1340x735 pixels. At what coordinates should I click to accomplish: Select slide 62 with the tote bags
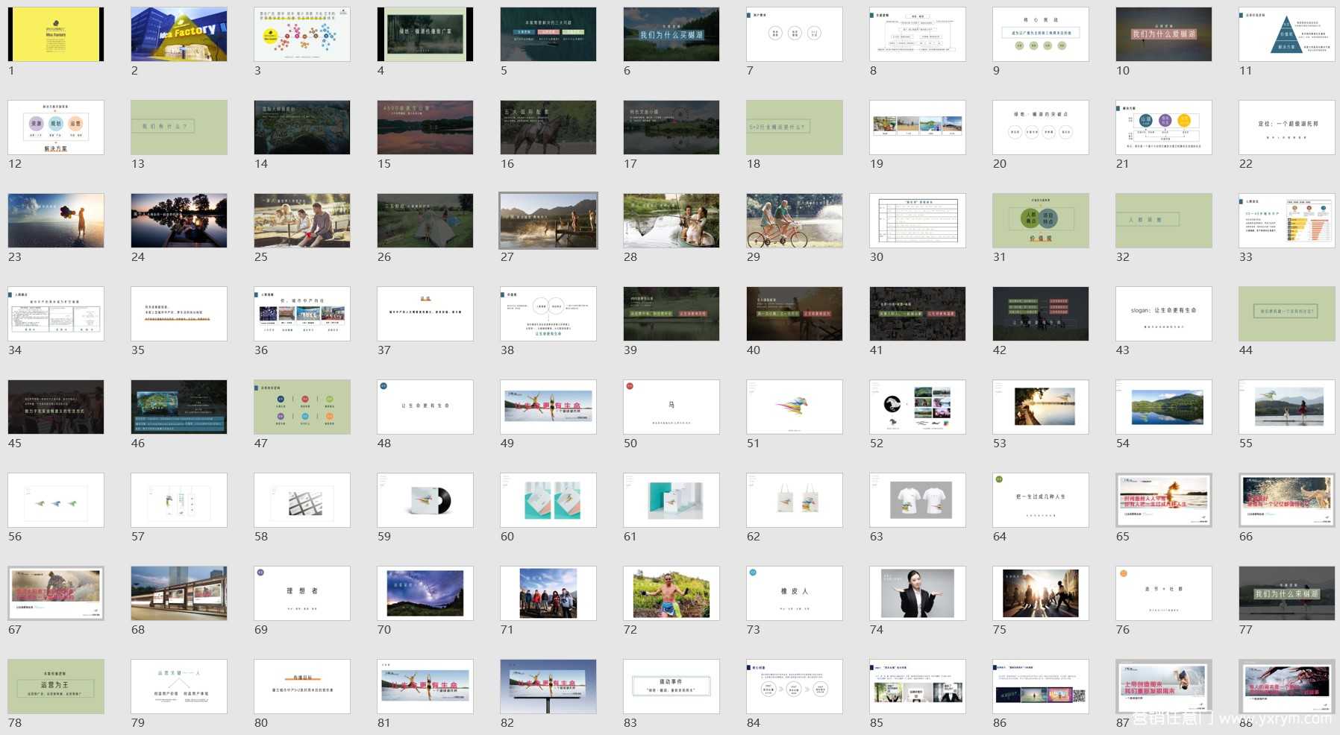pyautogui.click(x=795, y=500)
